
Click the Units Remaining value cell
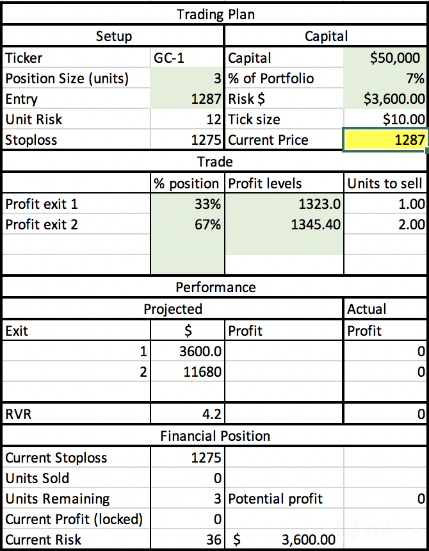(187, 499)
